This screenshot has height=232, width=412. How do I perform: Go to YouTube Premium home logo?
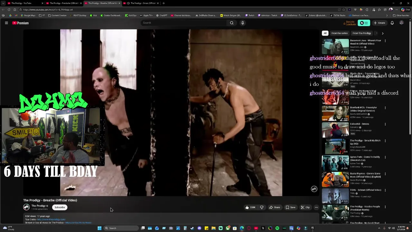(20, 23)
